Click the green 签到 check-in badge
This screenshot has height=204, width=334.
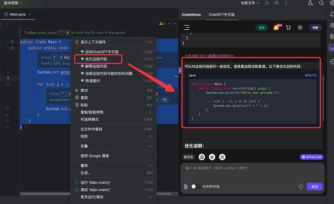point(262,28)
